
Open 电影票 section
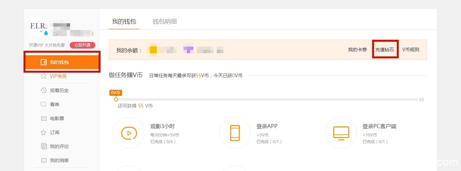57,118
